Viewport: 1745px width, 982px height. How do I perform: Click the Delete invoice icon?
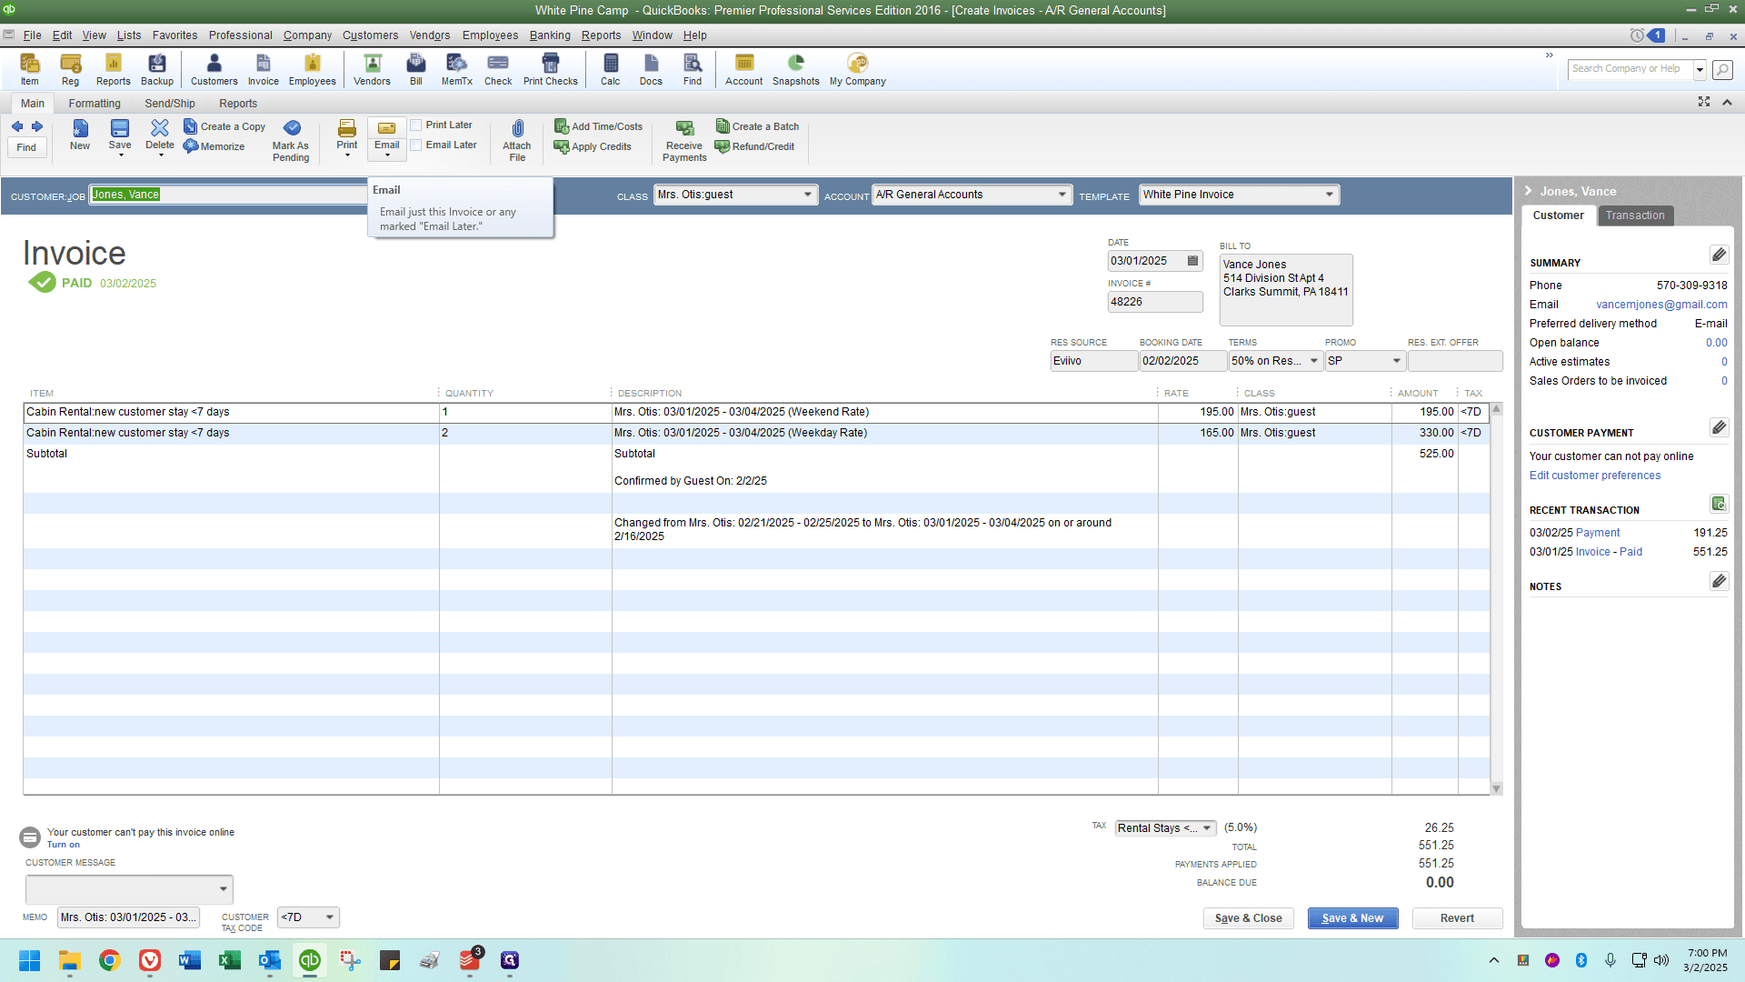click(160, 136)
